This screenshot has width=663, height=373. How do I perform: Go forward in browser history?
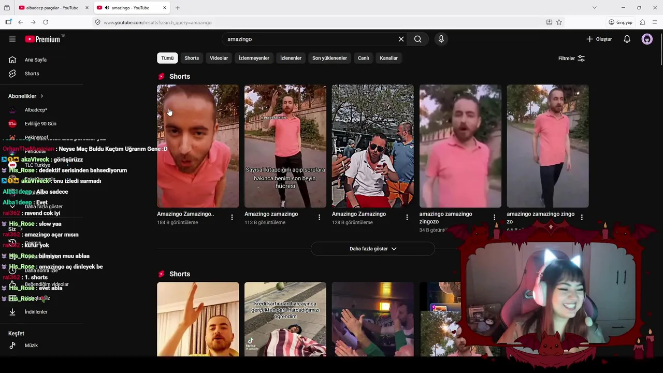(x=33, y=22)
